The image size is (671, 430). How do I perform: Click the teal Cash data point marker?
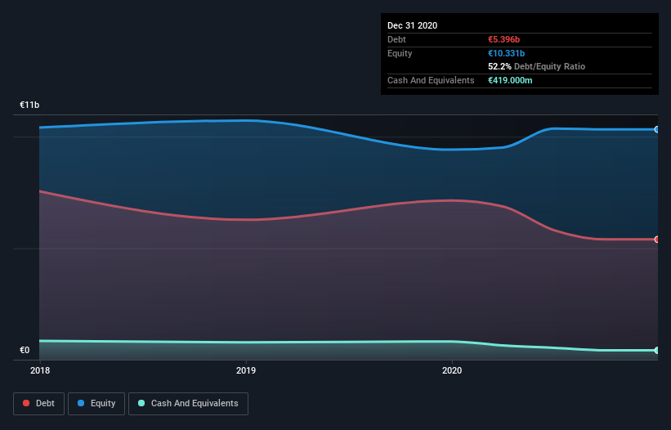(657, 350)
